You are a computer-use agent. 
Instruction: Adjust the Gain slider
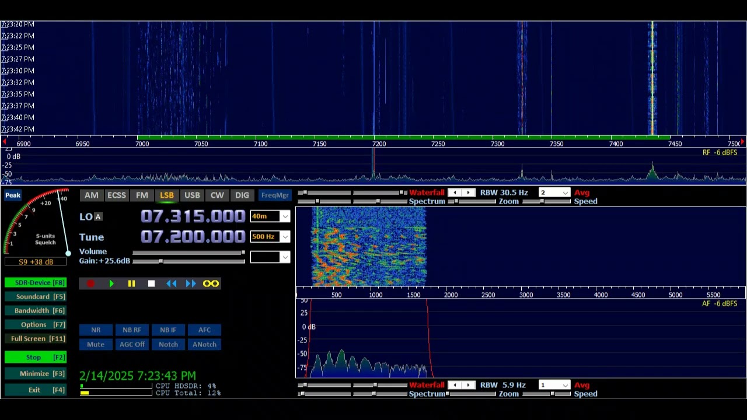tap(189, 261)
